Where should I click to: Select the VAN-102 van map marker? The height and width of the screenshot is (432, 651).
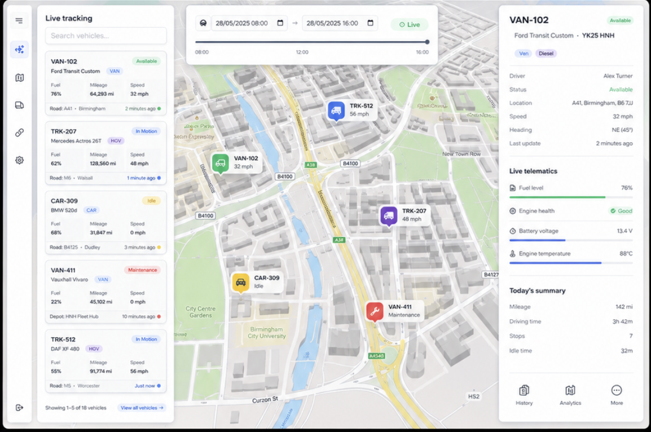point(220,163)
